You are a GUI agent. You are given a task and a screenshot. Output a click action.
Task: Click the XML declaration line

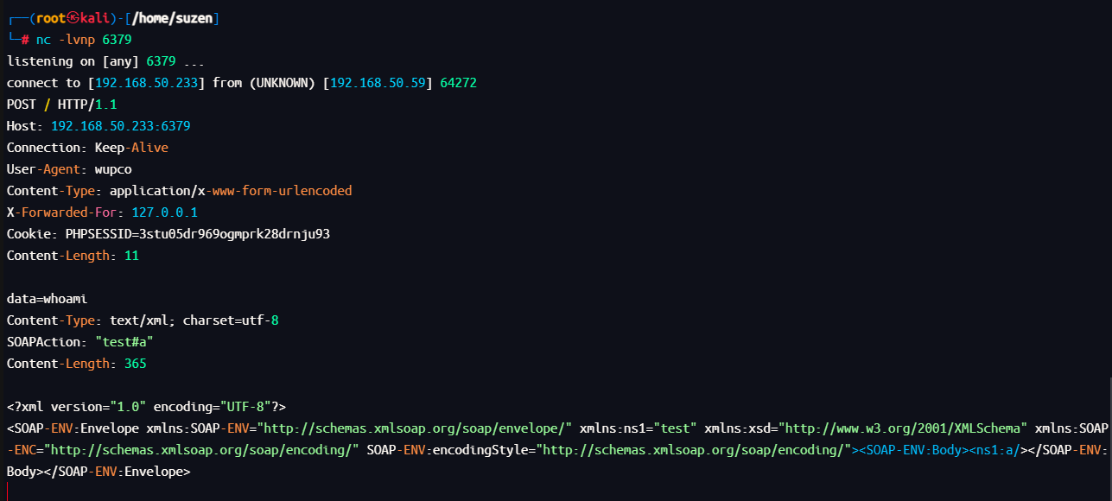pos(146,407)
